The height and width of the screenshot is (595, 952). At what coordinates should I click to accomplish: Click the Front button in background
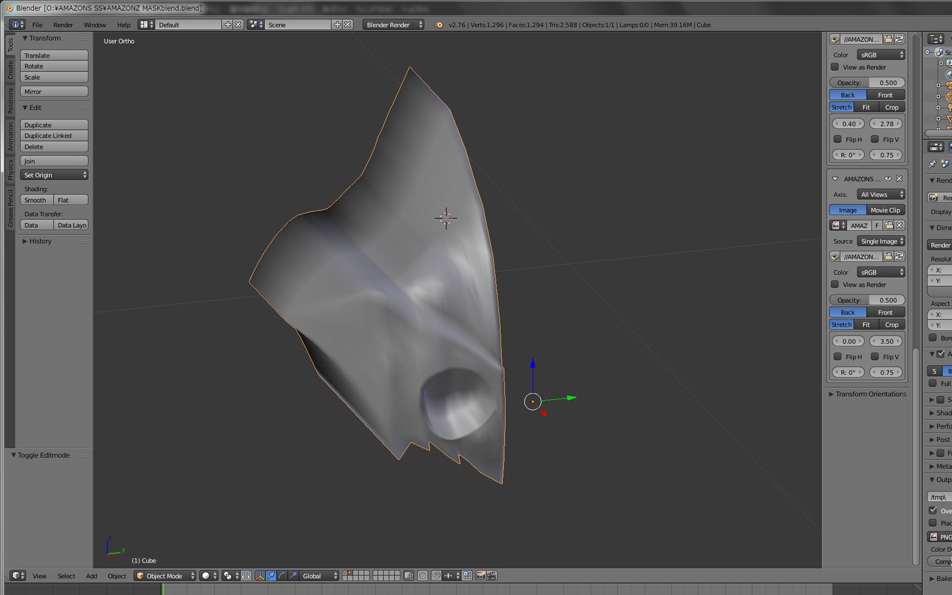(x=886, y=95)
